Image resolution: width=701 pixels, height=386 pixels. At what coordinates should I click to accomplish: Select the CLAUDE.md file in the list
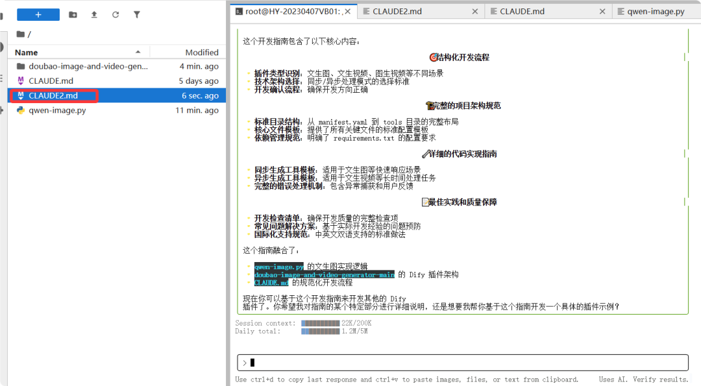click(x=117, y=81)
